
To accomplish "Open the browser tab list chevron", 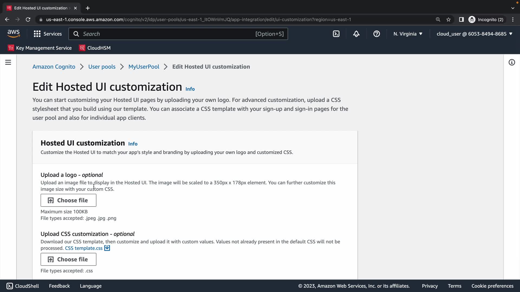I will click(513, 8).
